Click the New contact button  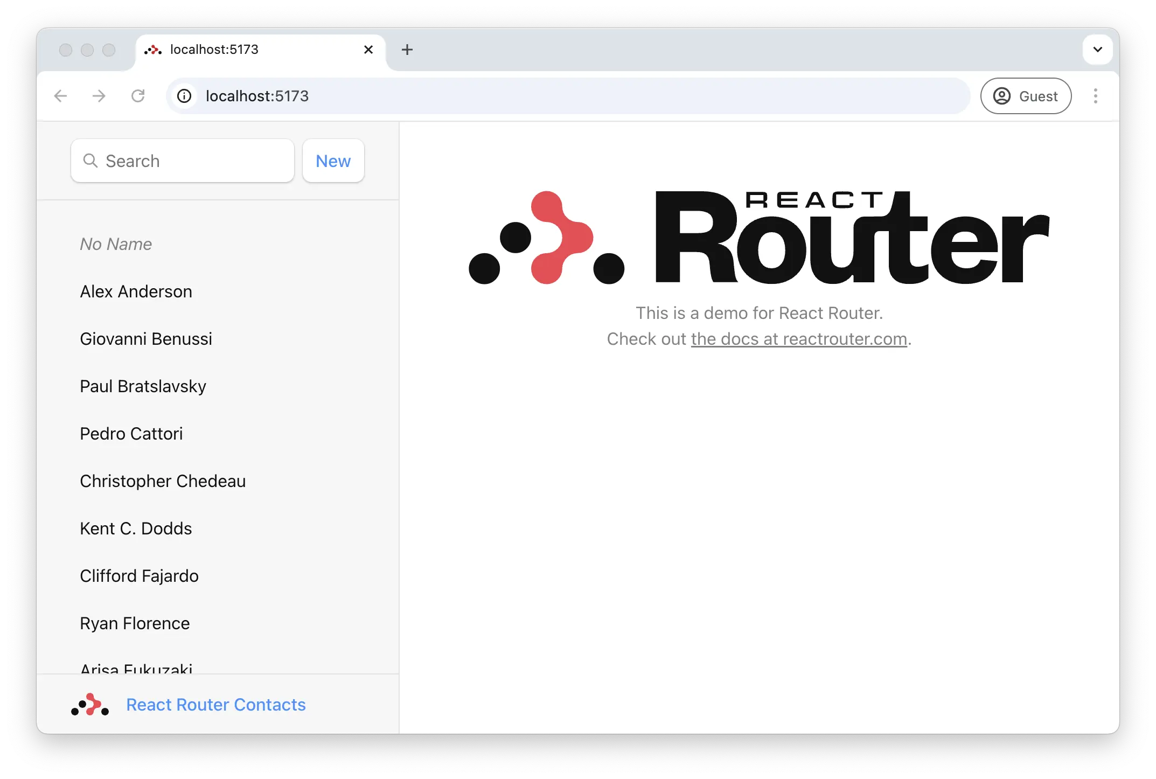tap(333, 161)
